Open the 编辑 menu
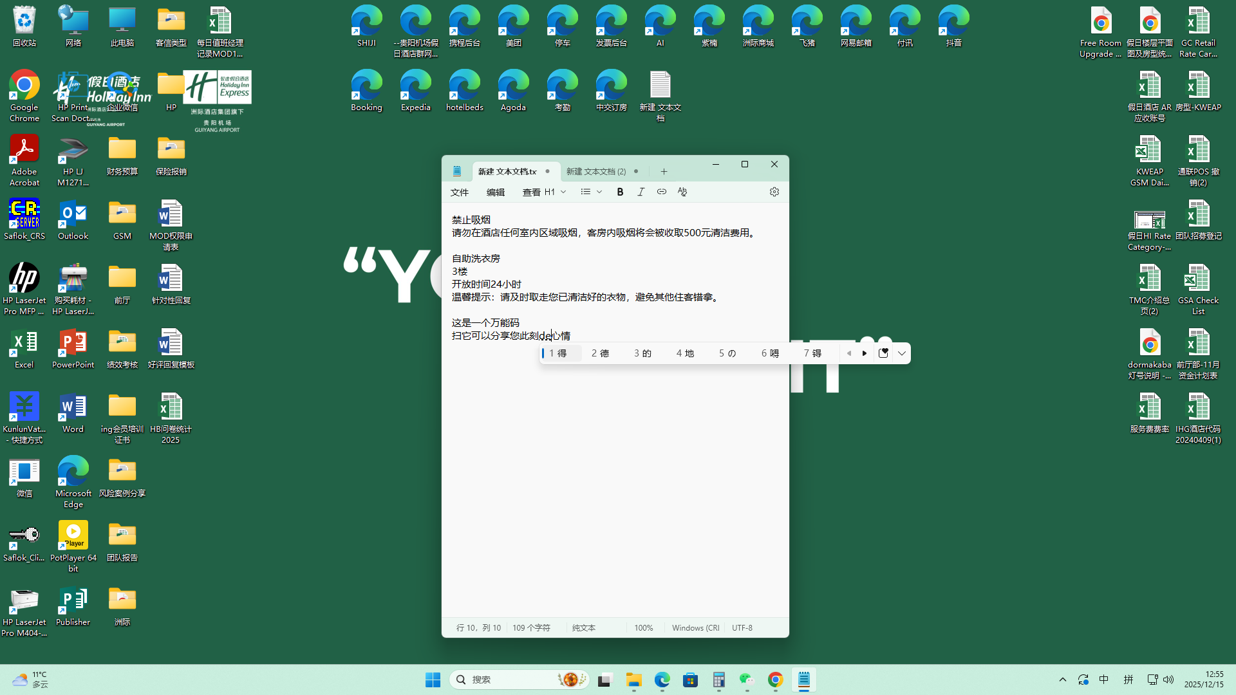This screenshot has width=1236, height=695. pyautogui.click(x=496, y=192)
